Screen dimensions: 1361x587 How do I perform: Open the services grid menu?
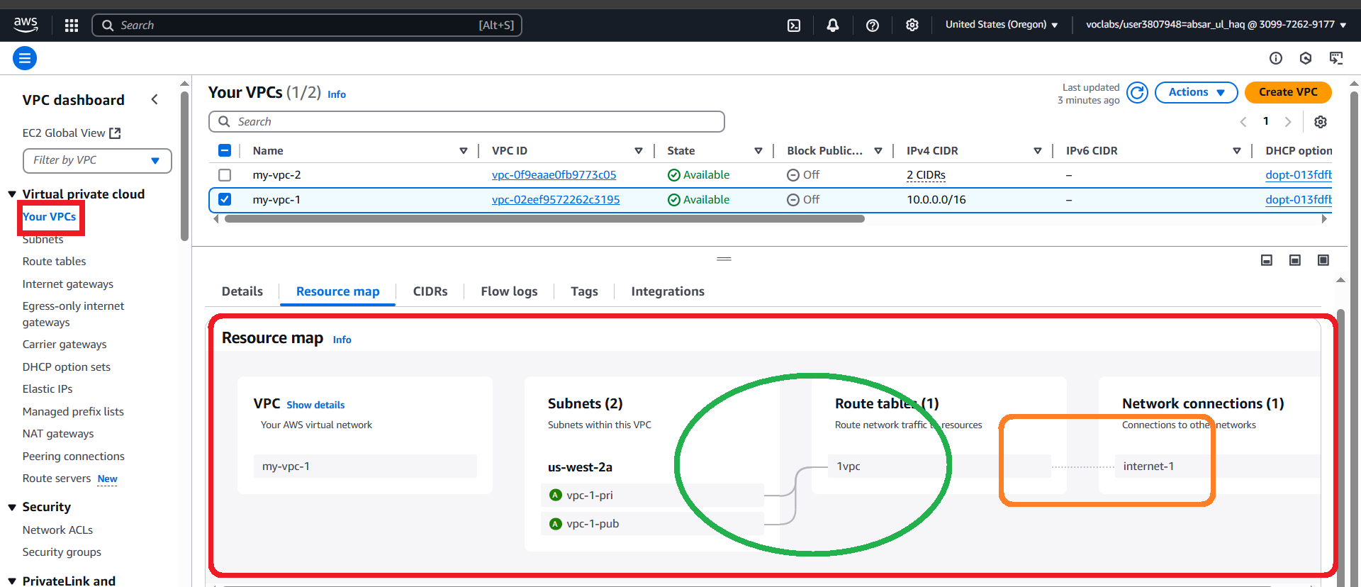tap(72, 26)
